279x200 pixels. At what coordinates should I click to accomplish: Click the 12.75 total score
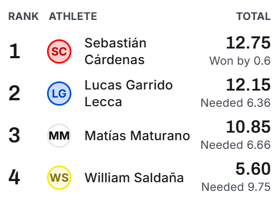248,43
